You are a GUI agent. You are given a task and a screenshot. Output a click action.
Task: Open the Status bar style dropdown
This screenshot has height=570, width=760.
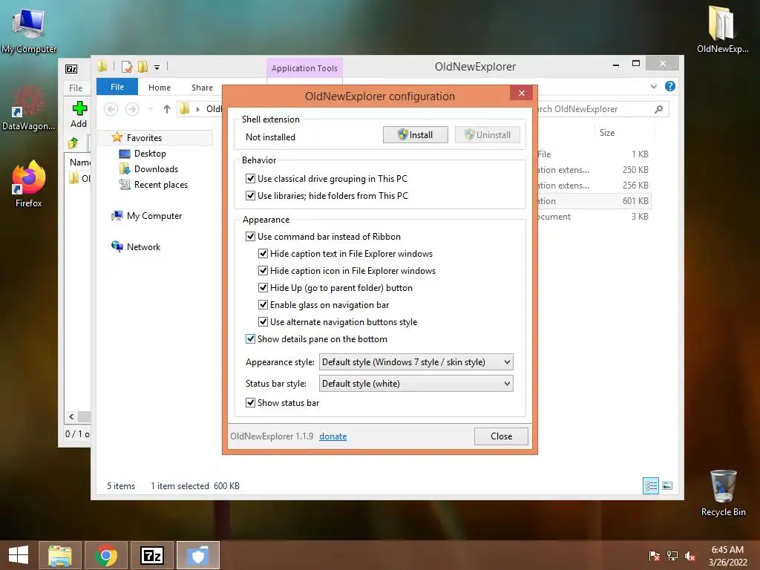point(416,384)
